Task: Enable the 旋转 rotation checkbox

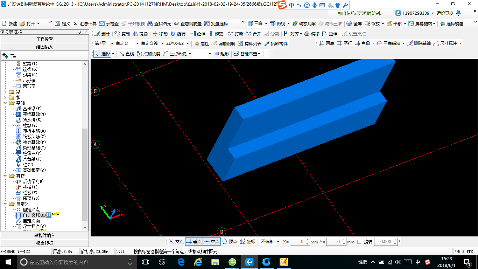Action: click(x=359, y=242)
